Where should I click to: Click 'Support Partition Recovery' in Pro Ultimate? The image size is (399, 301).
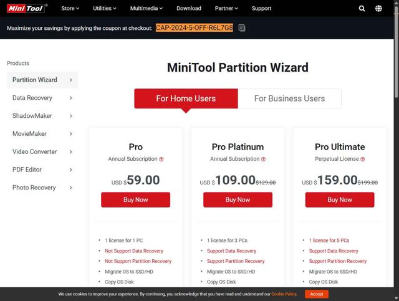click(x=338, y=261)
